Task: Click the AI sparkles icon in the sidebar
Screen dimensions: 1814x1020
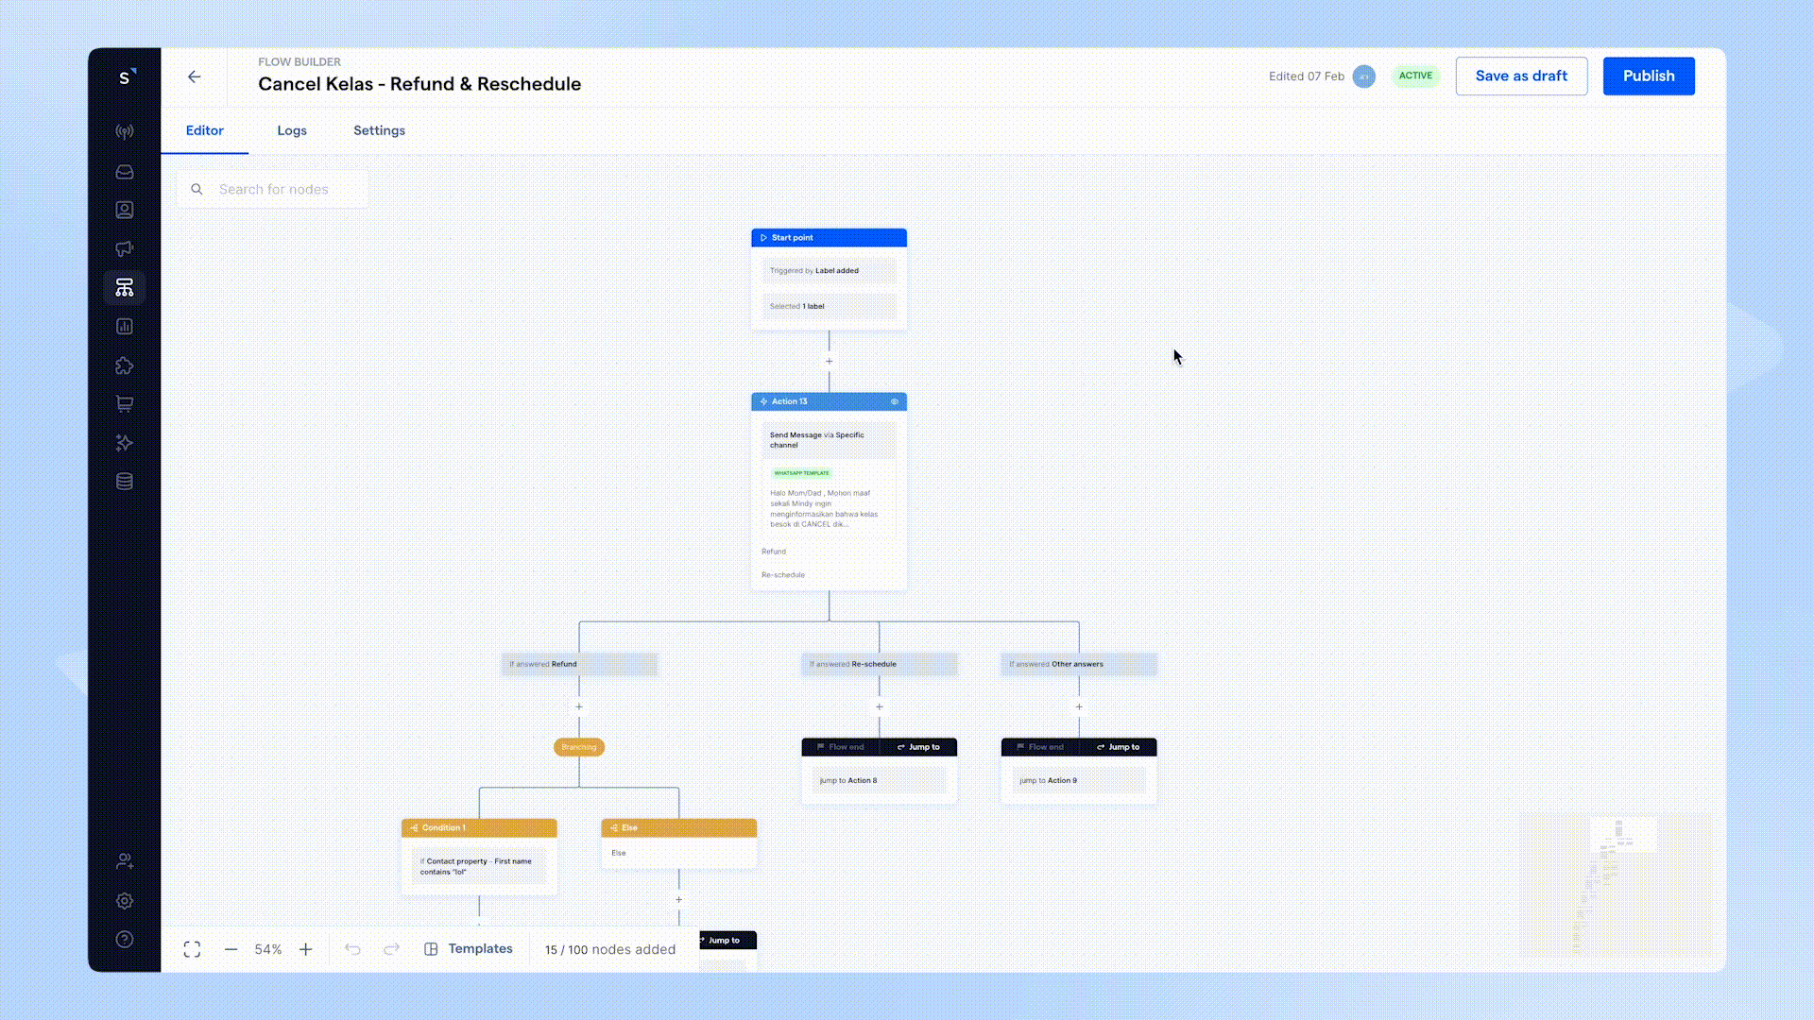Action: pyautogui.click(x=124, y=442)
